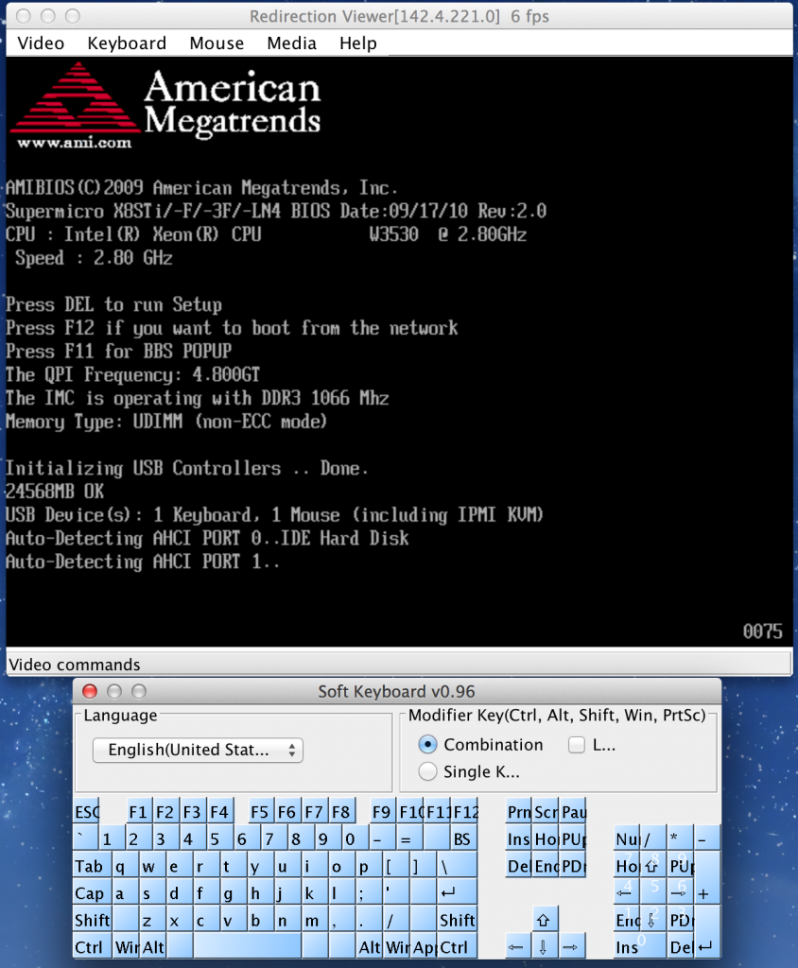
Task: Click the numpad Ins 0 key
Action: 640,946
